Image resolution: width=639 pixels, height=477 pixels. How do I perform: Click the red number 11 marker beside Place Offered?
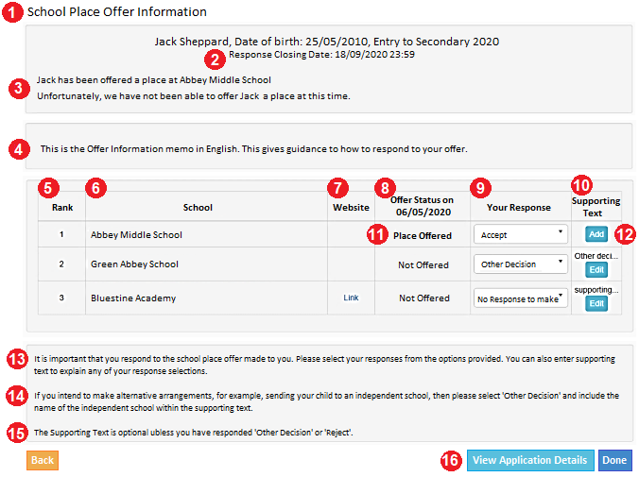[377, 234]
